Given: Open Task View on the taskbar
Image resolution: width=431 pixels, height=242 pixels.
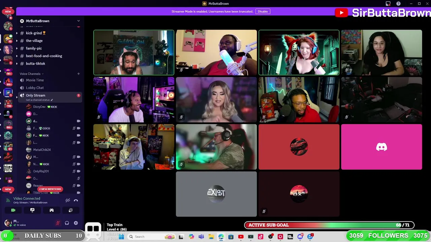Looking at the screenshot, I should tap(181, 237).
